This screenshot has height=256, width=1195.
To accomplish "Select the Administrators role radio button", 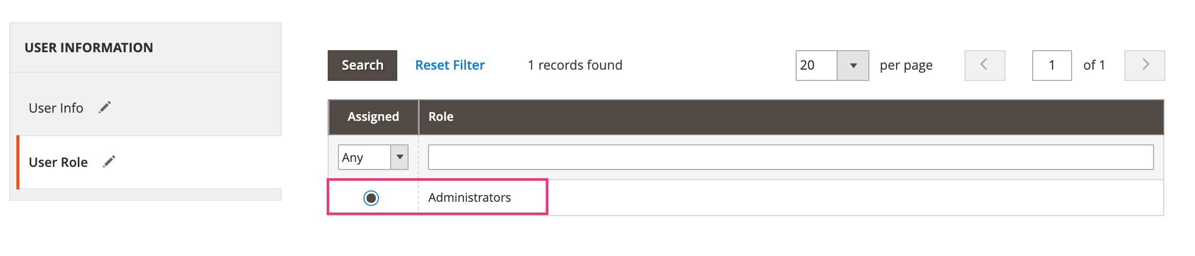I will click(371, 198).
